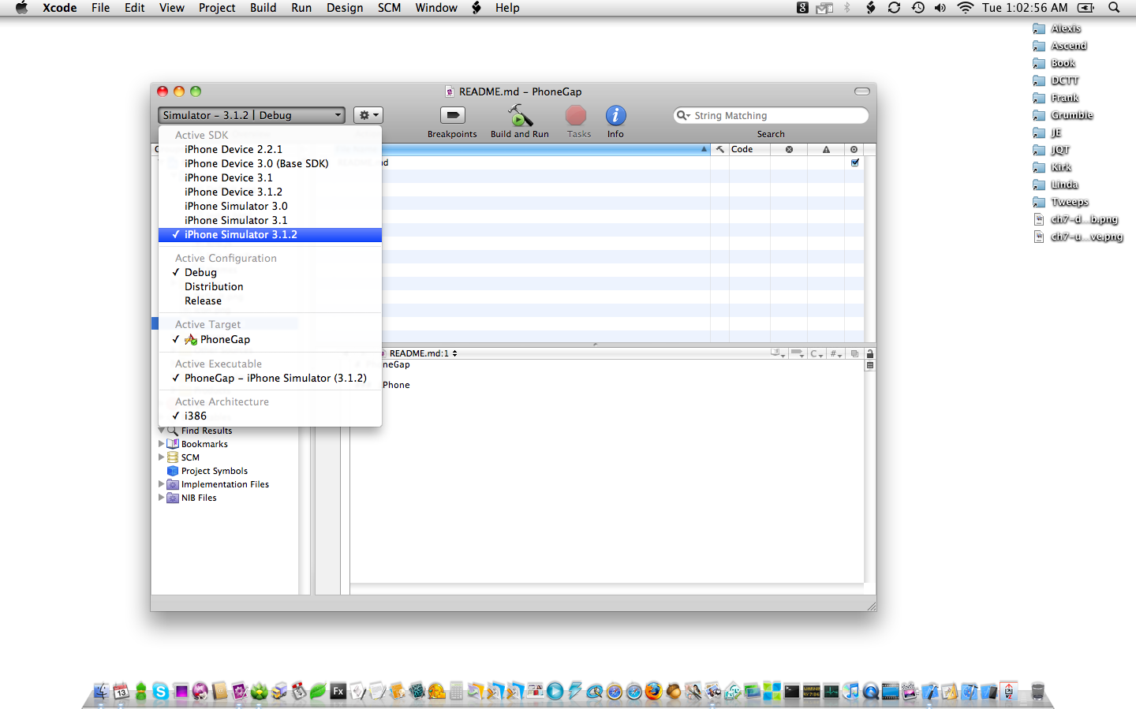Select iPhone Simulator 3.0 in the SDK list

pyautogui.click(x=236, y=207)
